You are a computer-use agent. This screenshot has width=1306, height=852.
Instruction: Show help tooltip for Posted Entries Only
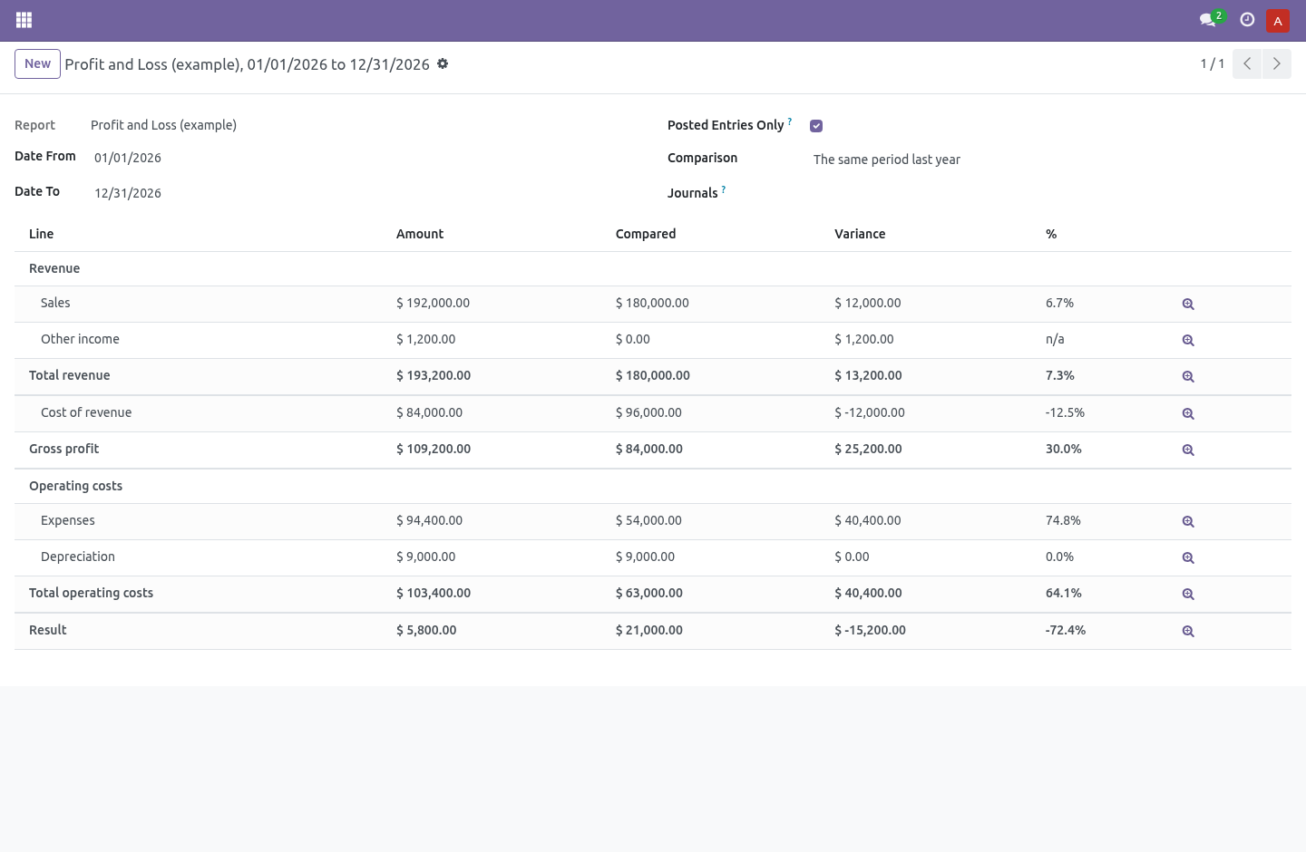coord(790,121)
